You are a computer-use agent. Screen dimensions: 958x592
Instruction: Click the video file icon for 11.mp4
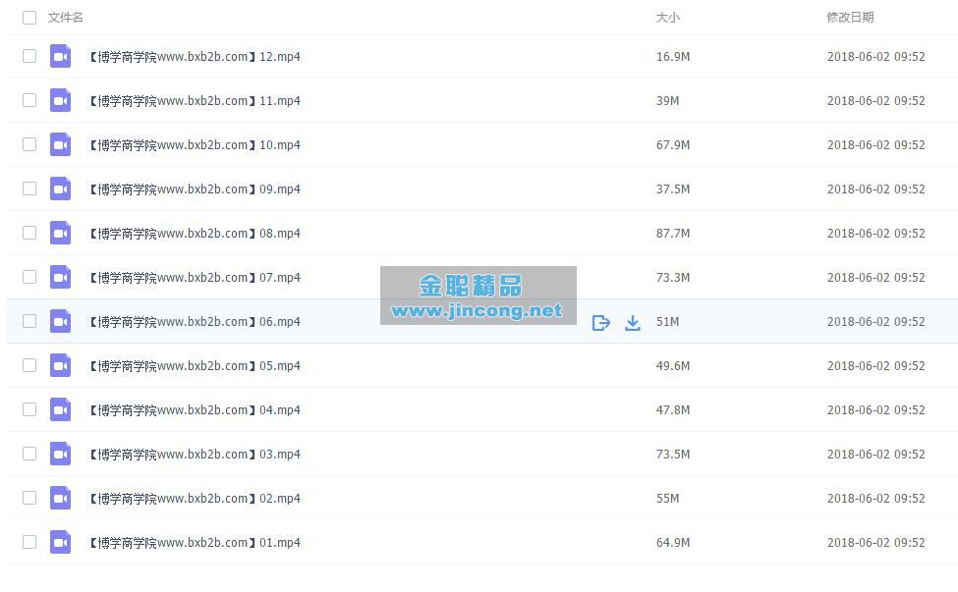point(60,100)
